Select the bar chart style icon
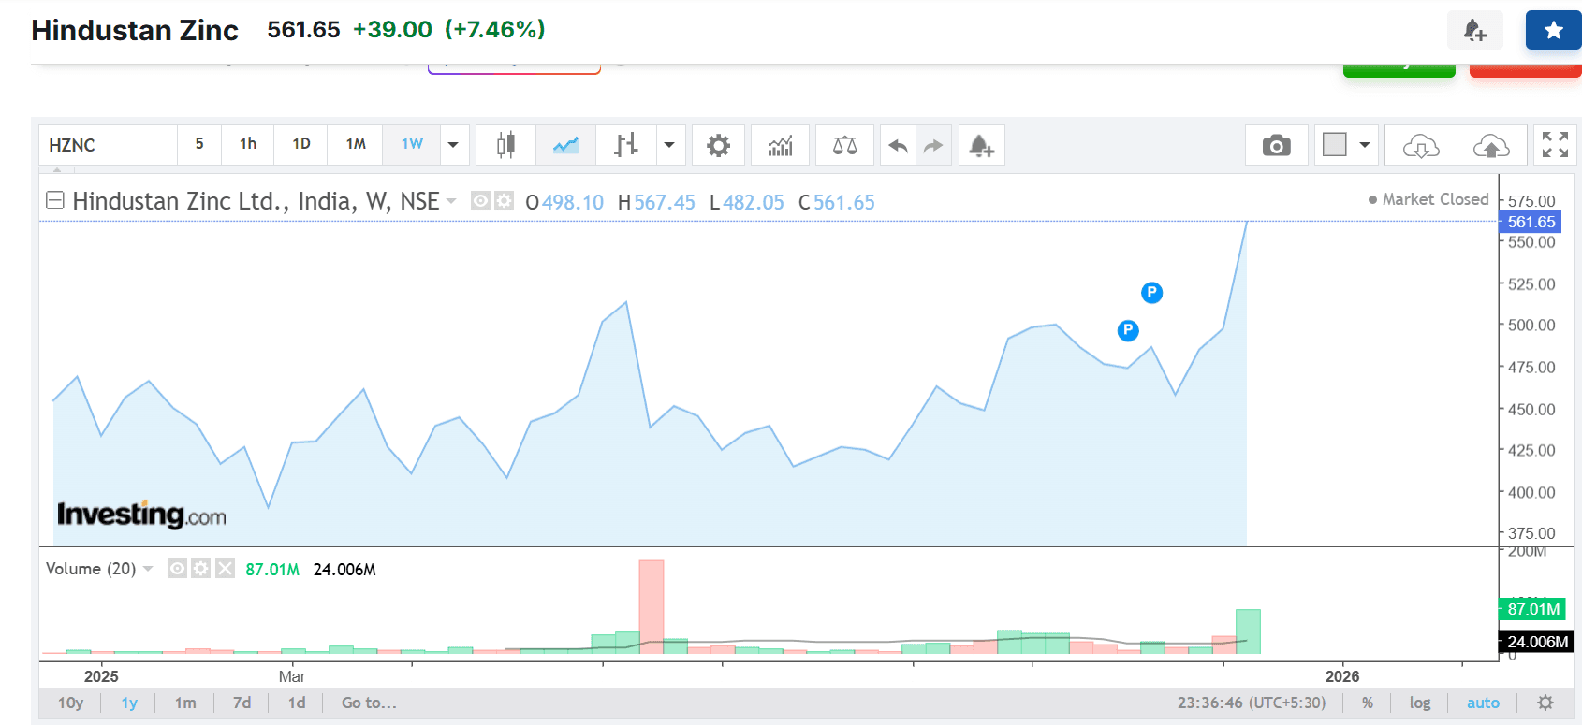Screen dimensions: 1582x725 pos(626,145)
